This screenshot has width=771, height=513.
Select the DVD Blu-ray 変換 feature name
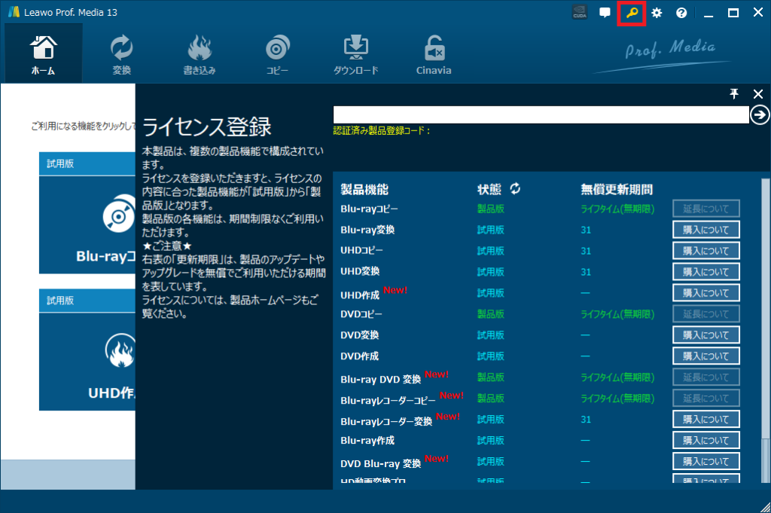click(380, 464)
